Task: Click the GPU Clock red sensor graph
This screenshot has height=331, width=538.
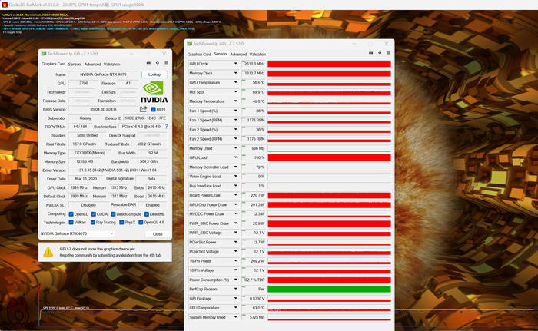Action: tap(329, 64)
